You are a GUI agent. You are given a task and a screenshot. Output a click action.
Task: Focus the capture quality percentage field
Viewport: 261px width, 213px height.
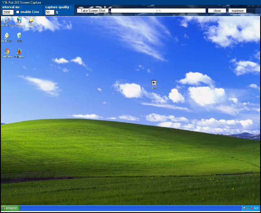coord(50,12)
